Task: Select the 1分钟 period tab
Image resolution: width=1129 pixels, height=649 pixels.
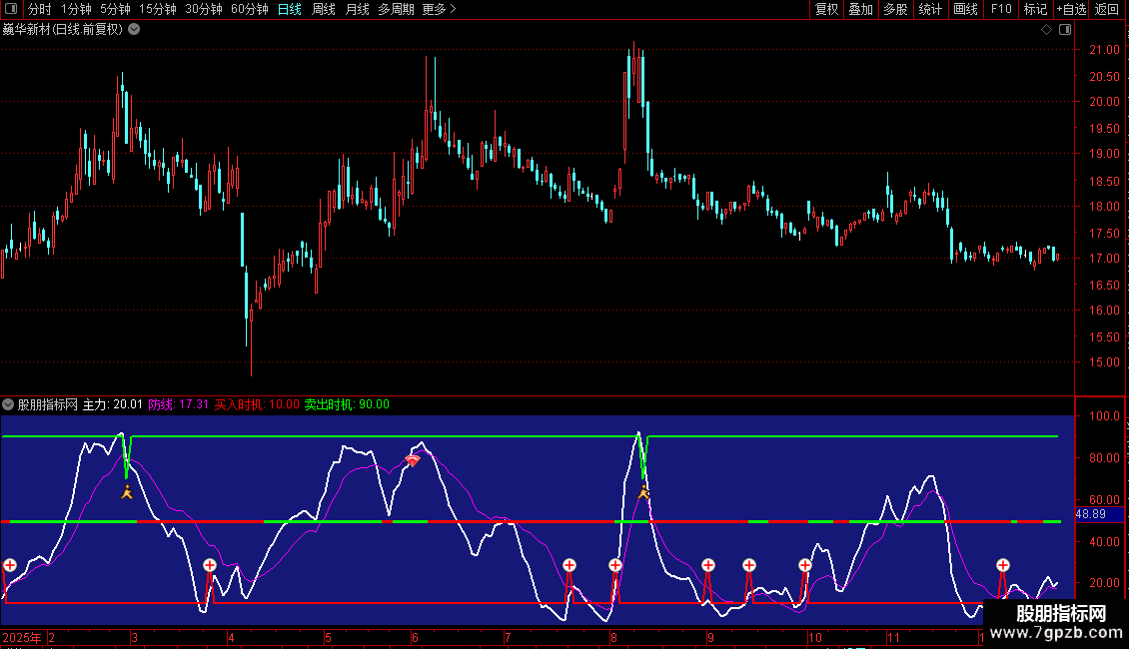Action: (x=76, y=9)
